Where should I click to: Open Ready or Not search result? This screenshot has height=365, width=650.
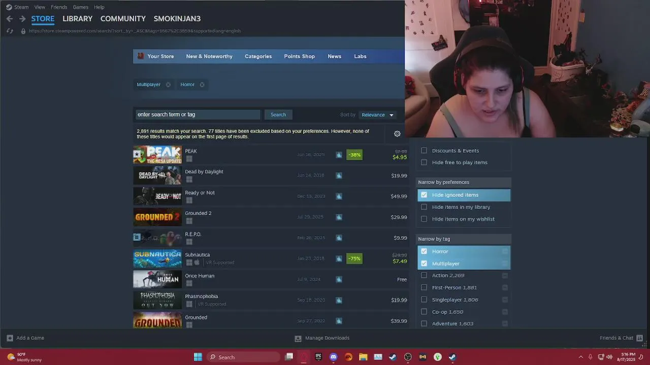tap(271, 196)
